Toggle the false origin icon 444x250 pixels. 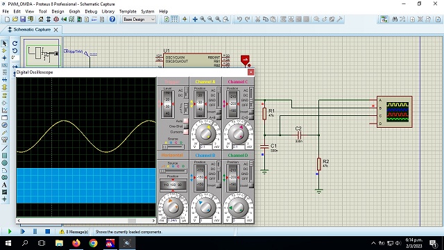[x=185, y=19]
